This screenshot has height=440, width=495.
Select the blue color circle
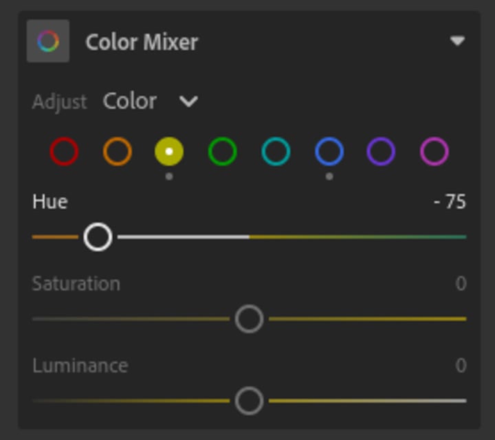click(x=329, y=152)
